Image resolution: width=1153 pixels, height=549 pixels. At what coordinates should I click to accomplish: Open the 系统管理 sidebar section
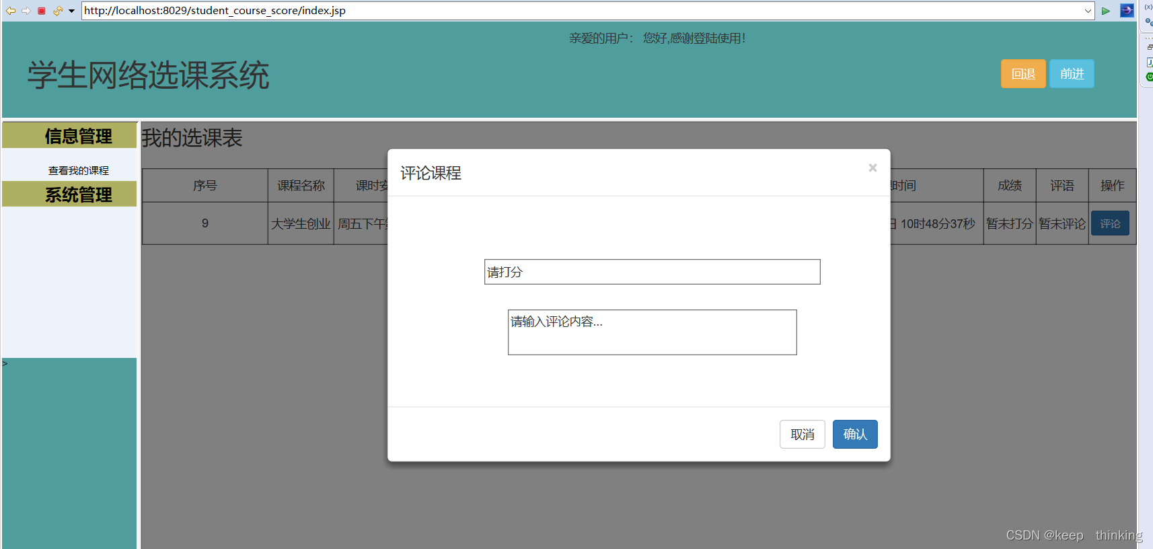[x=69, y=194]
